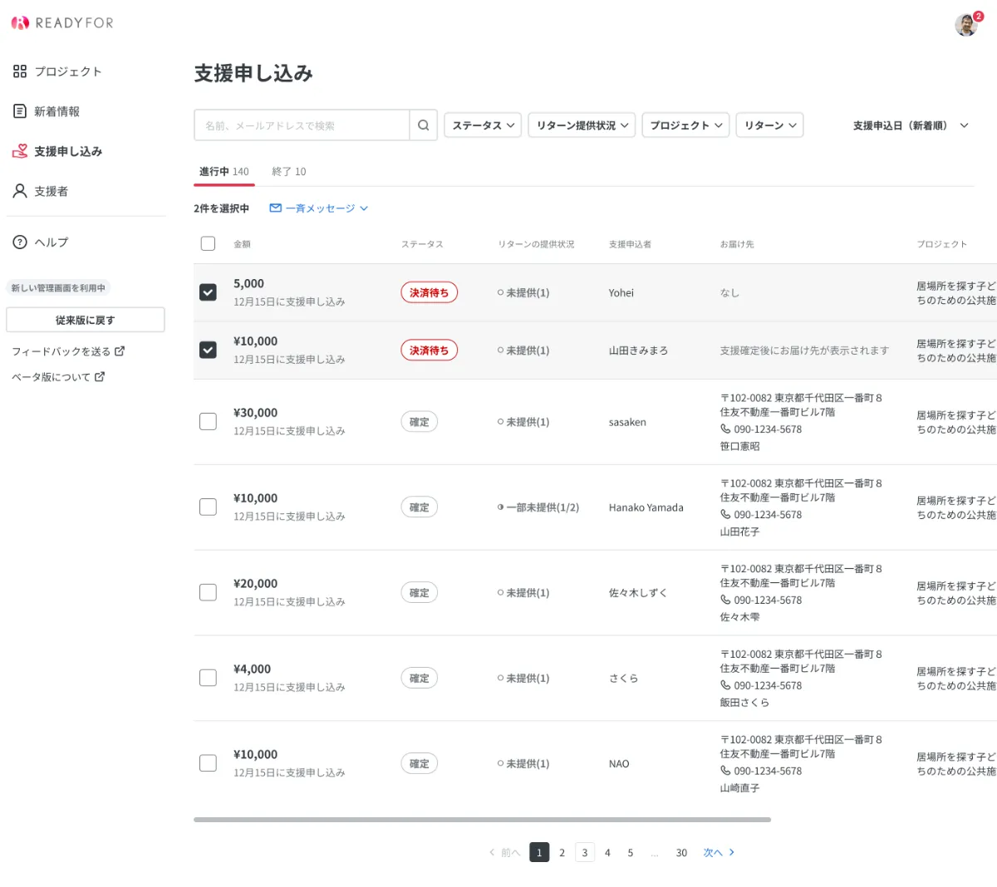The width and height of the screenshot is (997, 887).
Task: Open the 支援者 section from sidebar
Action: [18, 190]
